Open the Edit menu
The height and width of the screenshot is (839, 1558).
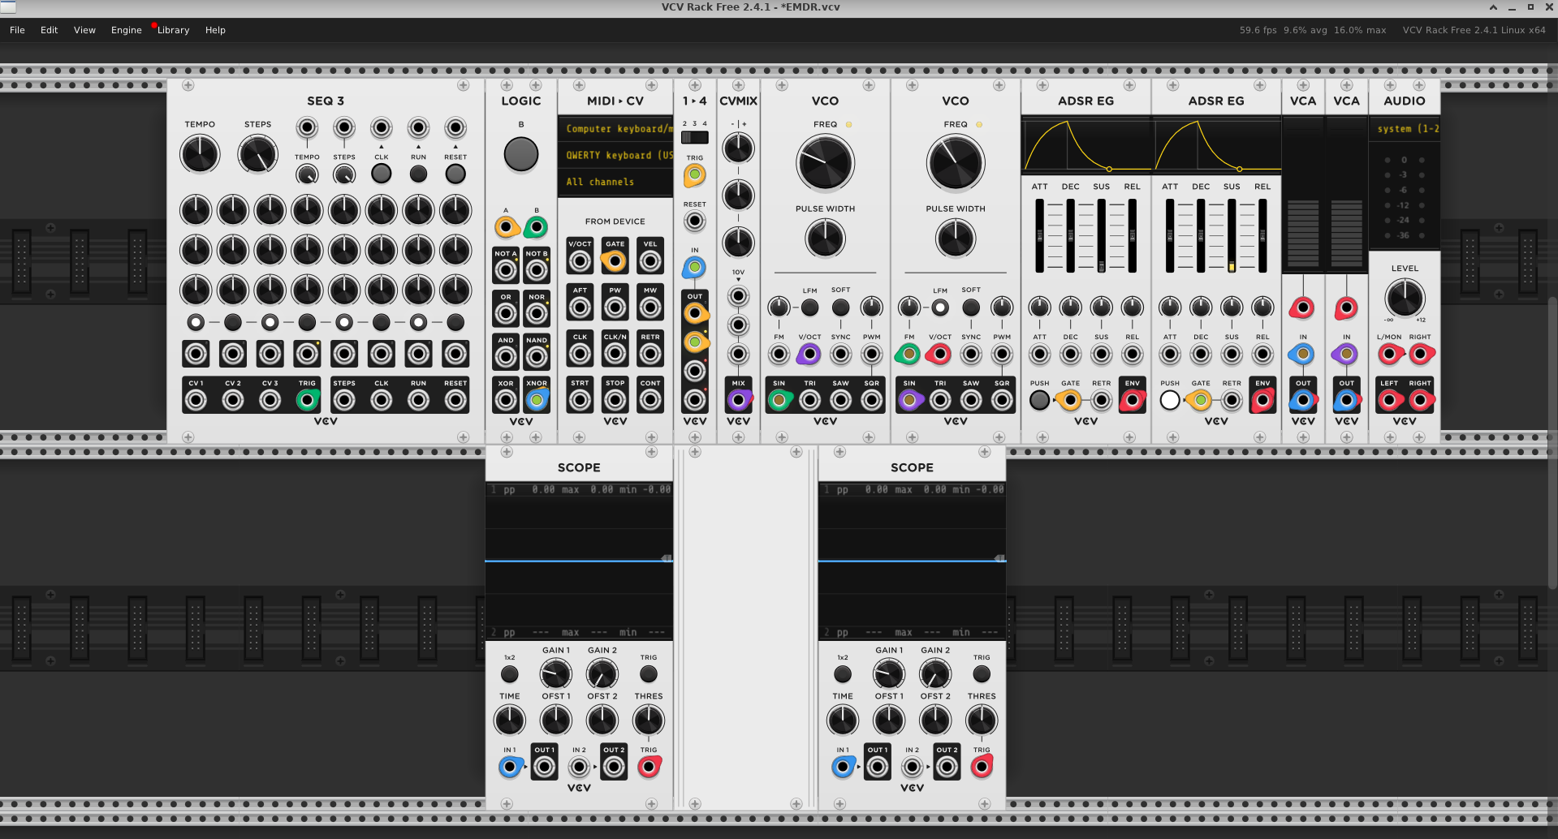coord(50,30)
